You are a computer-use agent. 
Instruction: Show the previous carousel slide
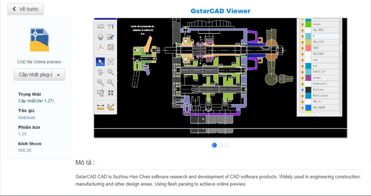click(115, 77)
